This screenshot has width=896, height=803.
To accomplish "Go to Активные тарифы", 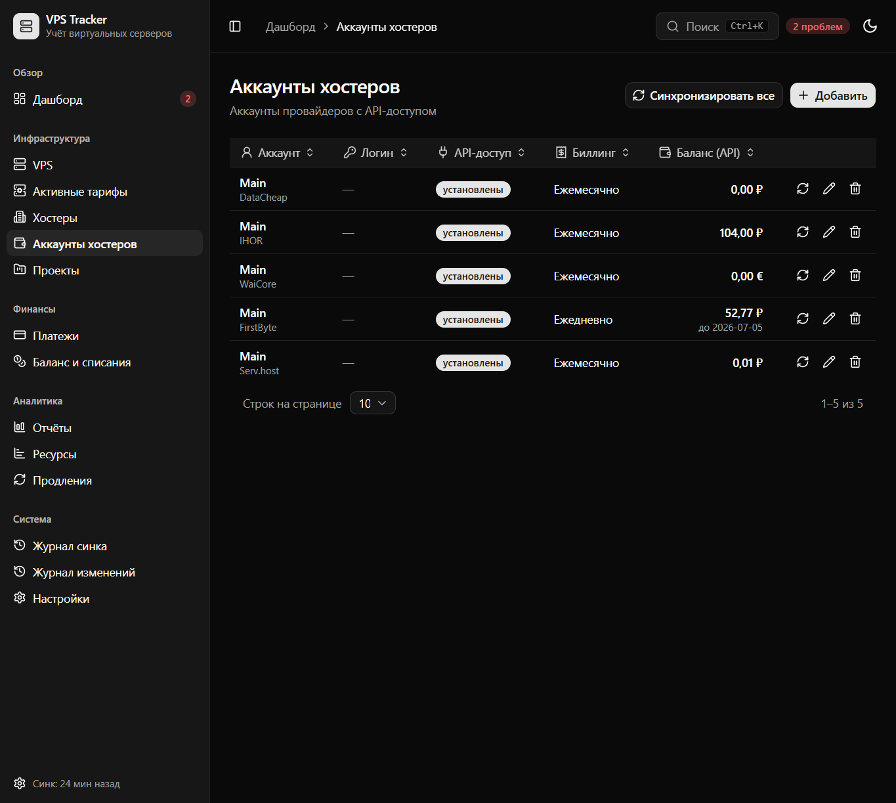I will (x=104, y=191).
